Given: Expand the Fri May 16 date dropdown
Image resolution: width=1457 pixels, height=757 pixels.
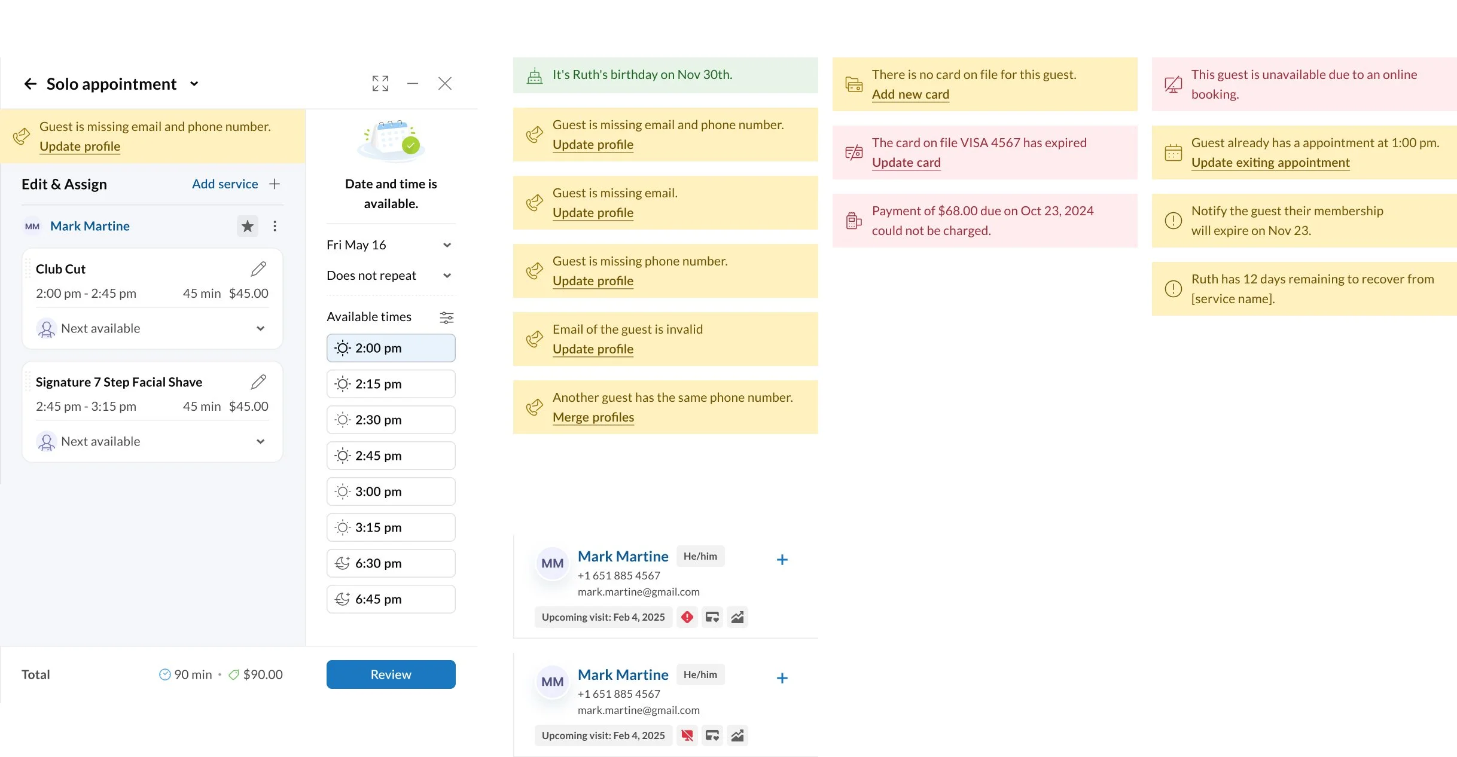Looking at the screenshot, I should [446, 245].
